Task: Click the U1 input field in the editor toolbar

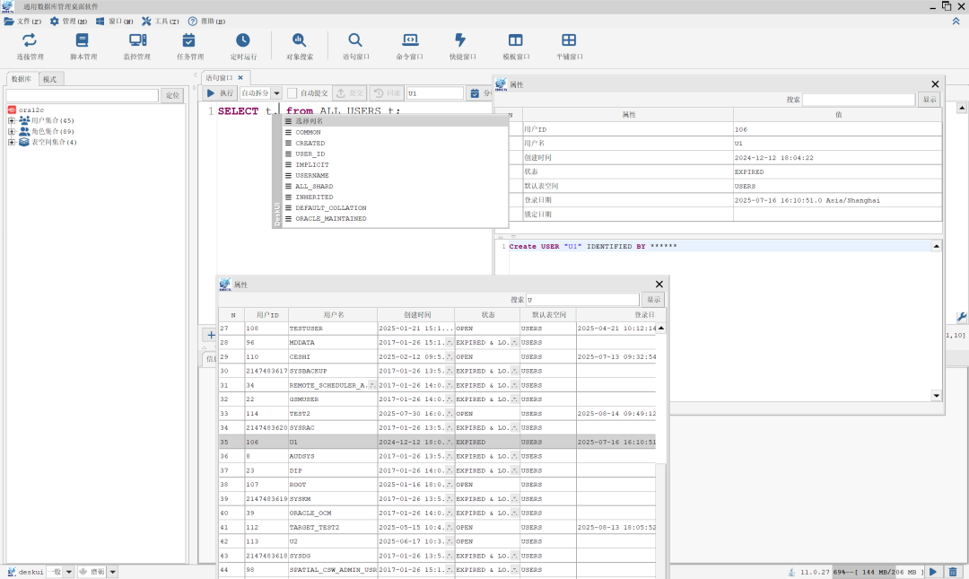Action: [x=435, y=93]
